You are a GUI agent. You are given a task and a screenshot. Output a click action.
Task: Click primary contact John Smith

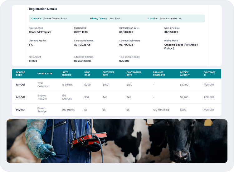pos(115,19)
